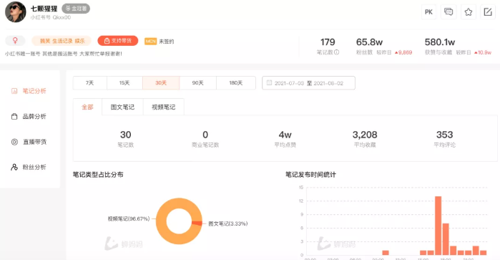Open the date range picker field

click(x=308, y=83)
